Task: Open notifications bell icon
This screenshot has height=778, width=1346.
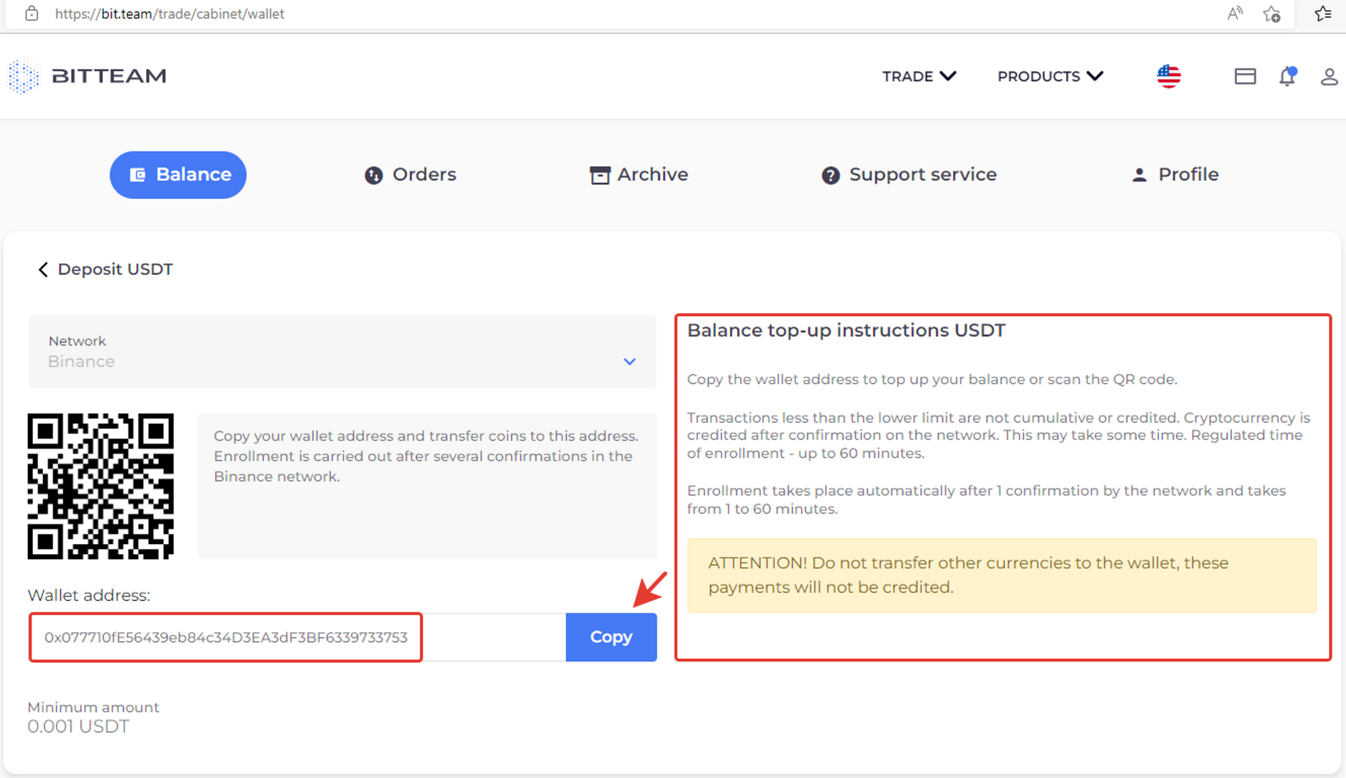Action: (x=1287, y=76)
